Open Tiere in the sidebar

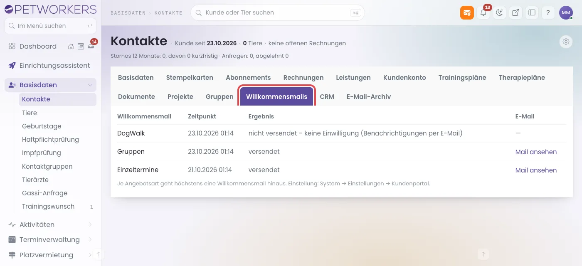[x=57, y=113]
